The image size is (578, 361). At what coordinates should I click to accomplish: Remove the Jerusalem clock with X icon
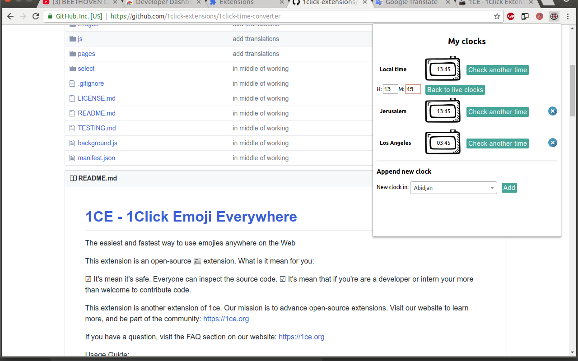[552, 111]
